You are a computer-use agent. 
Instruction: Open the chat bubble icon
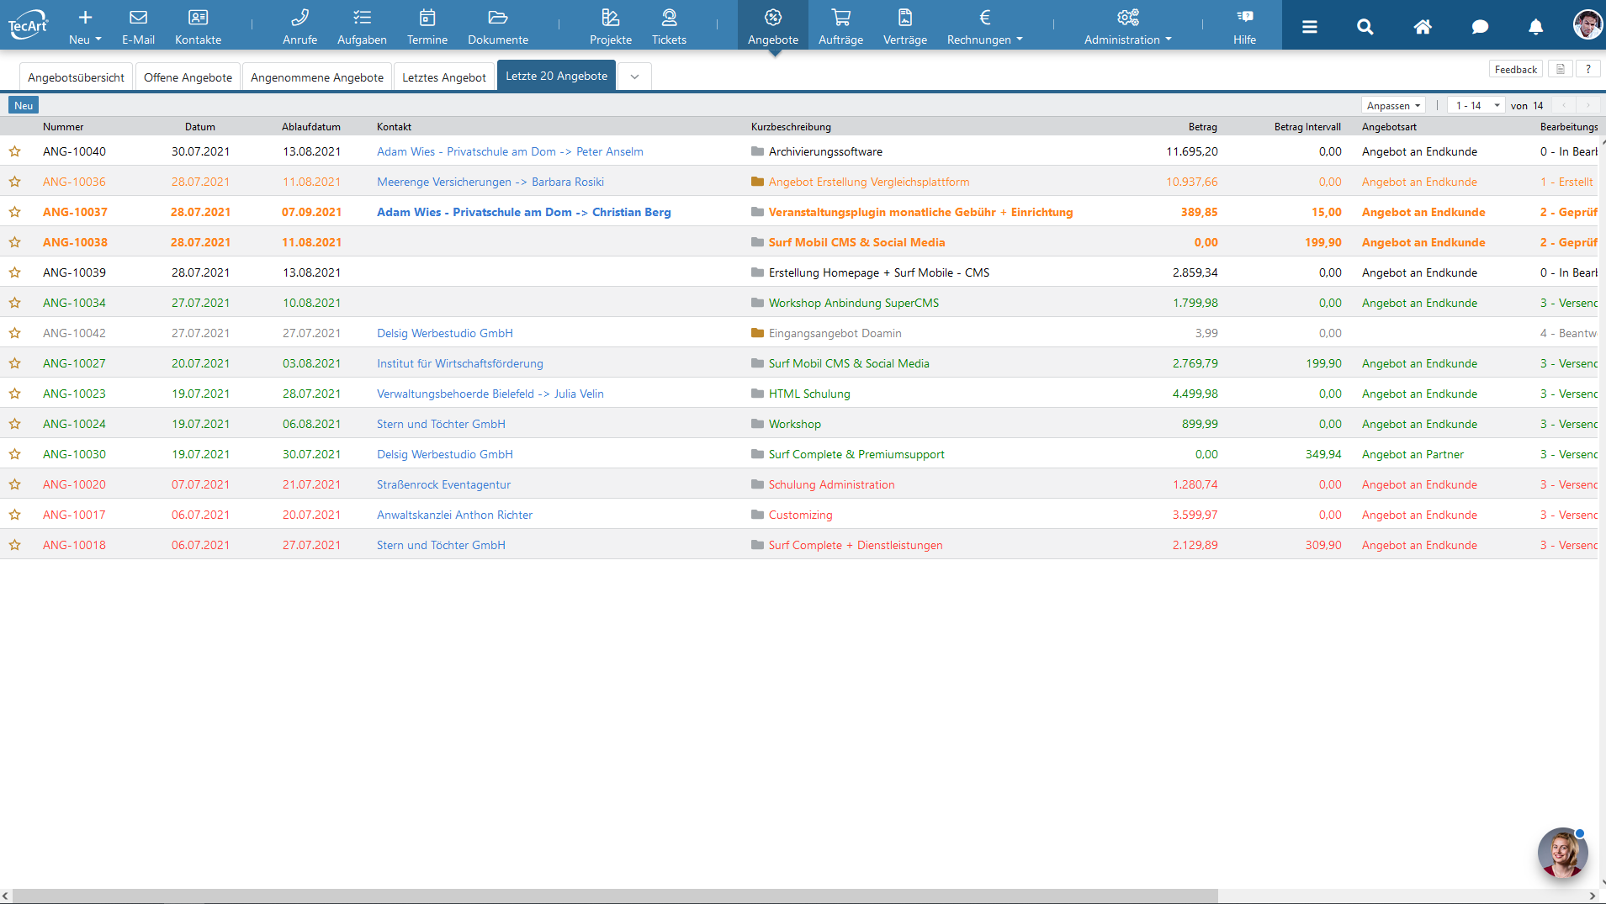point(1479,27)
